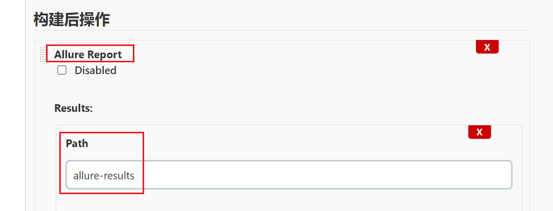Viewport: 553px width, 211px height.
Task: Click the Disabled label text
Action: (x=96, y=71)
